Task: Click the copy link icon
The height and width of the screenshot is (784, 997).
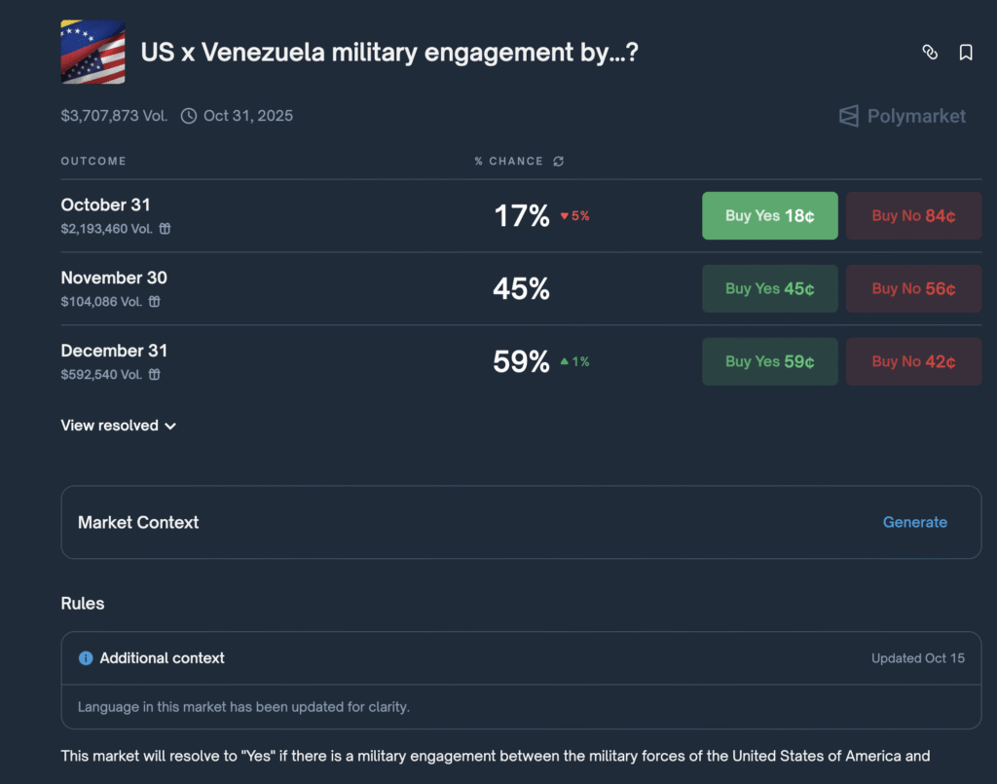Action: pyautogui.click(x=930, y=53)
